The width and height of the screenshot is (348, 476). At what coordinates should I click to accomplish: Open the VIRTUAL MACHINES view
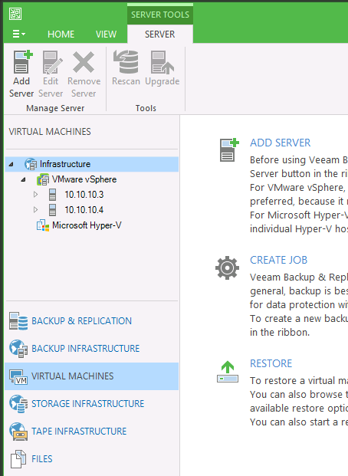coord(92,376)
